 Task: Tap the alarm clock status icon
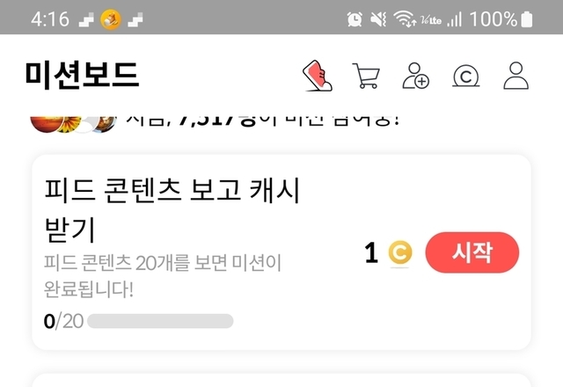click(355, 18)
